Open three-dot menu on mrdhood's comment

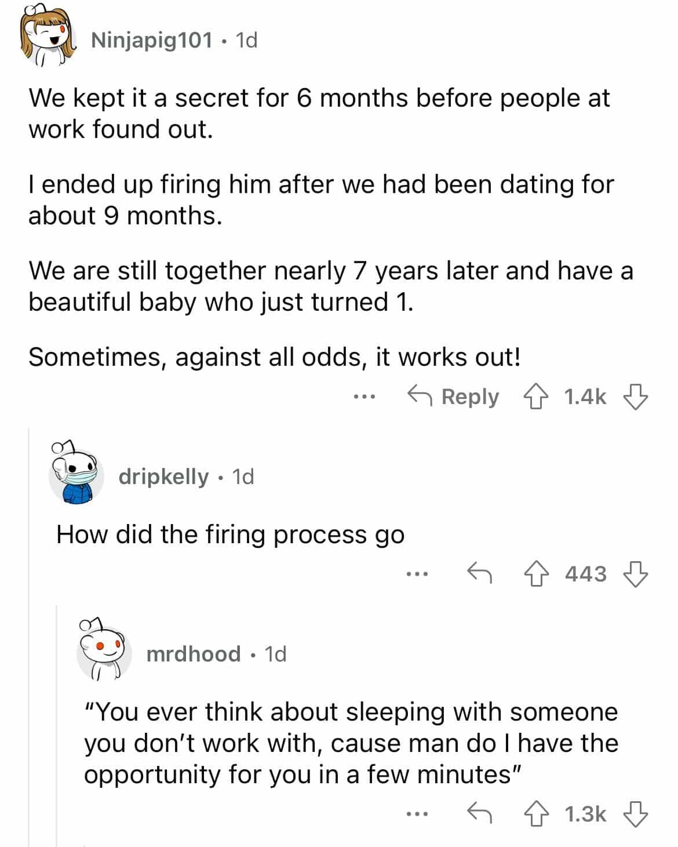pyautogui.click(x=417, y=814)
